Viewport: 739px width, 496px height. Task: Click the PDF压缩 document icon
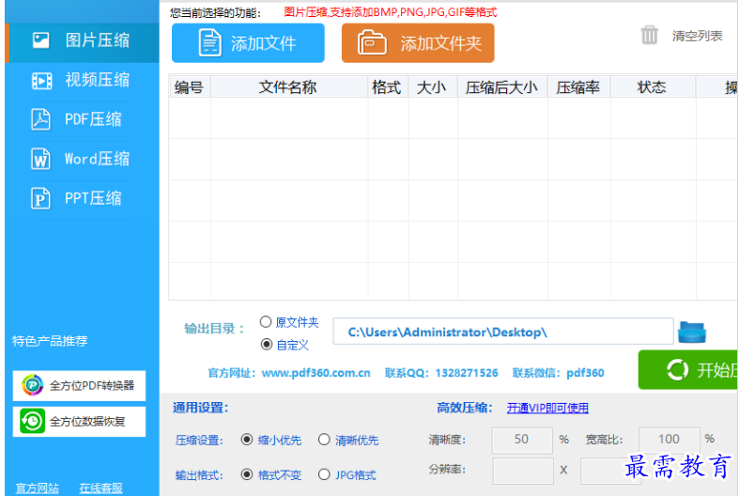coord(41,119)
